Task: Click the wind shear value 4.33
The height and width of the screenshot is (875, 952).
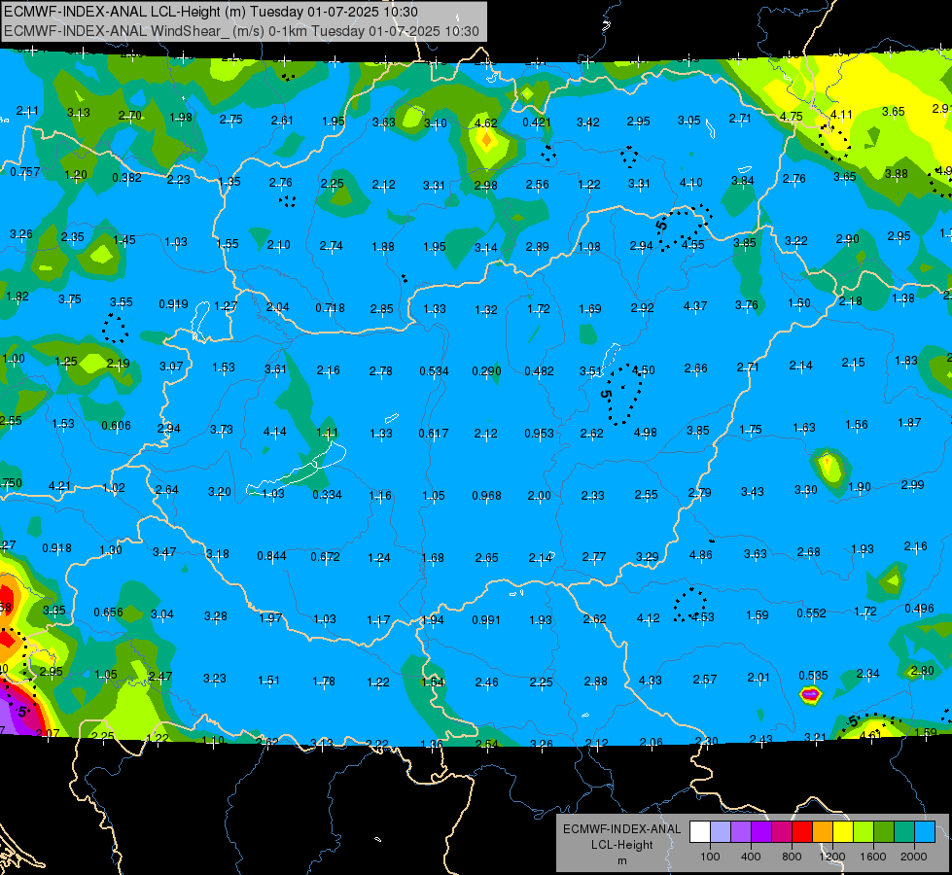Action: [x=650, y=681]
